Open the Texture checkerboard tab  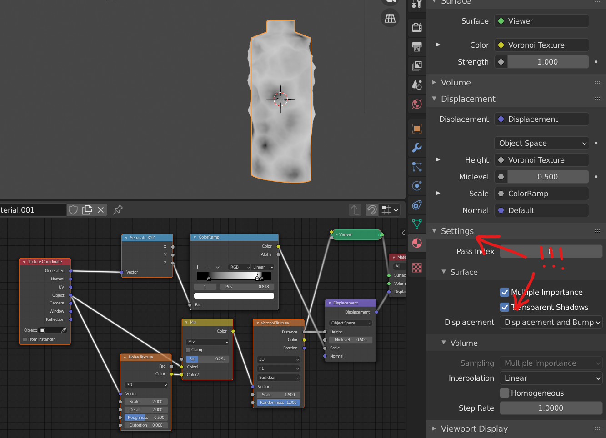coord(416,267)
